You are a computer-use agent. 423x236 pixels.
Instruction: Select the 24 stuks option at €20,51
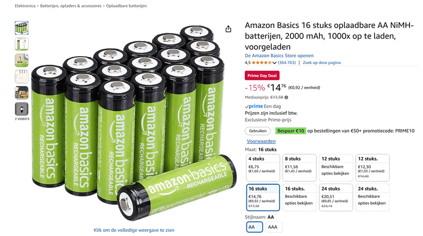pos(336,197)
